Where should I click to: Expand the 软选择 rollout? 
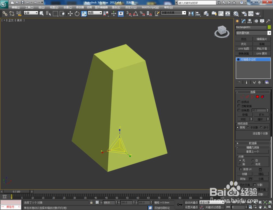pos(253,143)
